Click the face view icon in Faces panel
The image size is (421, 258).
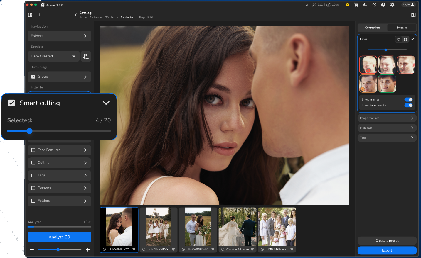coord(398,39)
